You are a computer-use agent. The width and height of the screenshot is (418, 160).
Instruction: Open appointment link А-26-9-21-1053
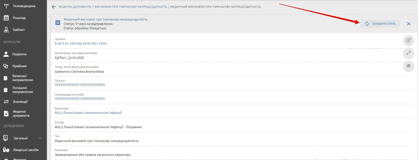[80, 43]
